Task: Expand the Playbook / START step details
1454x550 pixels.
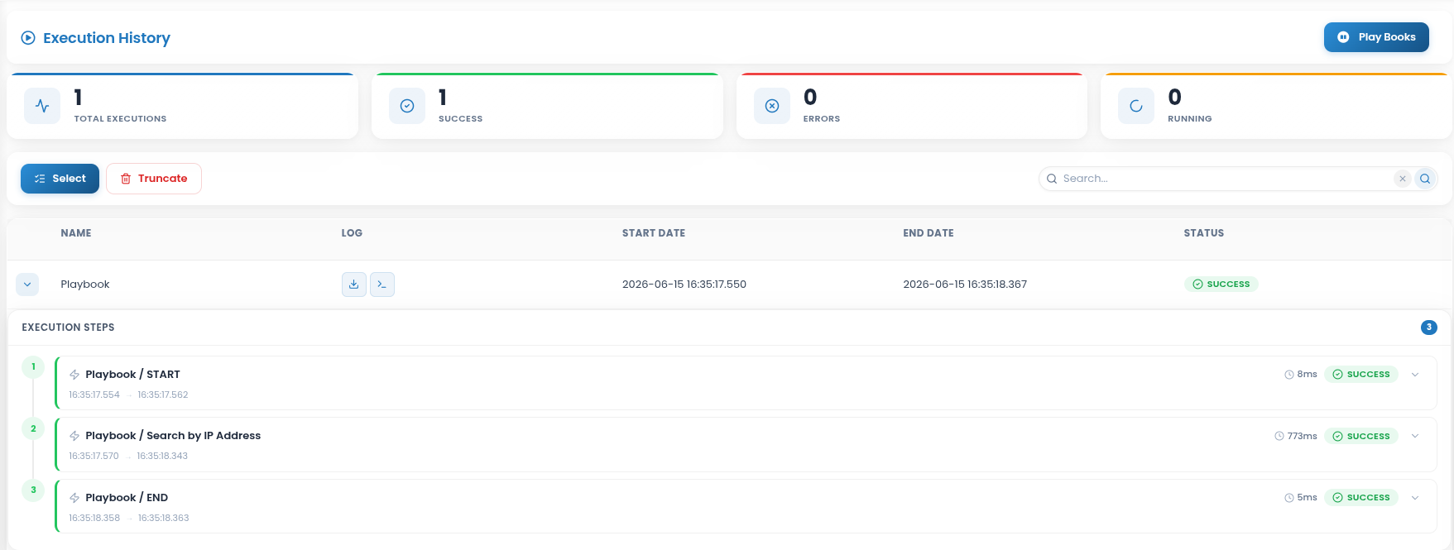Action: tap(1415, 375)
